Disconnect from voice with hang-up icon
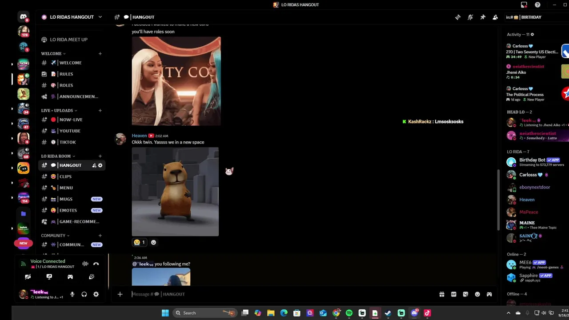This screenshot has width=569, height=320. pyautogui.click(x=96, y=264)
